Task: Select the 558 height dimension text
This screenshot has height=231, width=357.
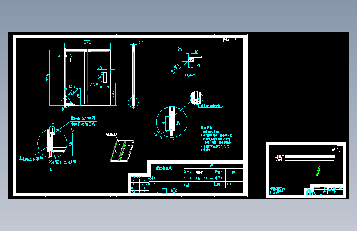Action: 48,78
